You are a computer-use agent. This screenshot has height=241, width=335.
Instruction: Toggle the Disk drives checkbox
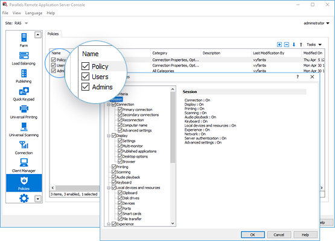pyautogui.click(x=120, y=198)
